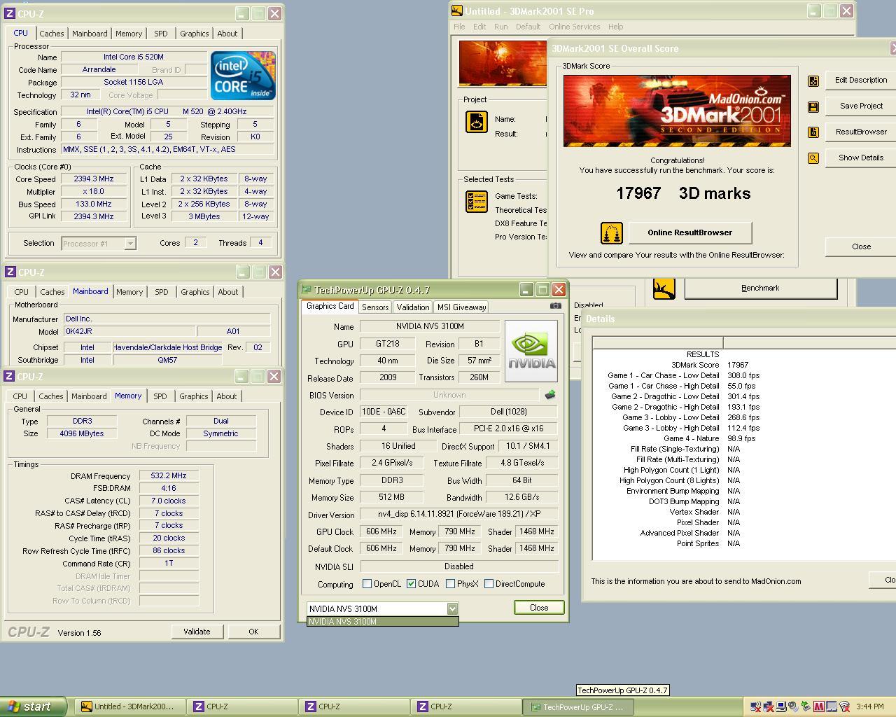Switch to Caches tab in top CPU-Z window
The image size is (896, 717).
[x=52, y=34]
